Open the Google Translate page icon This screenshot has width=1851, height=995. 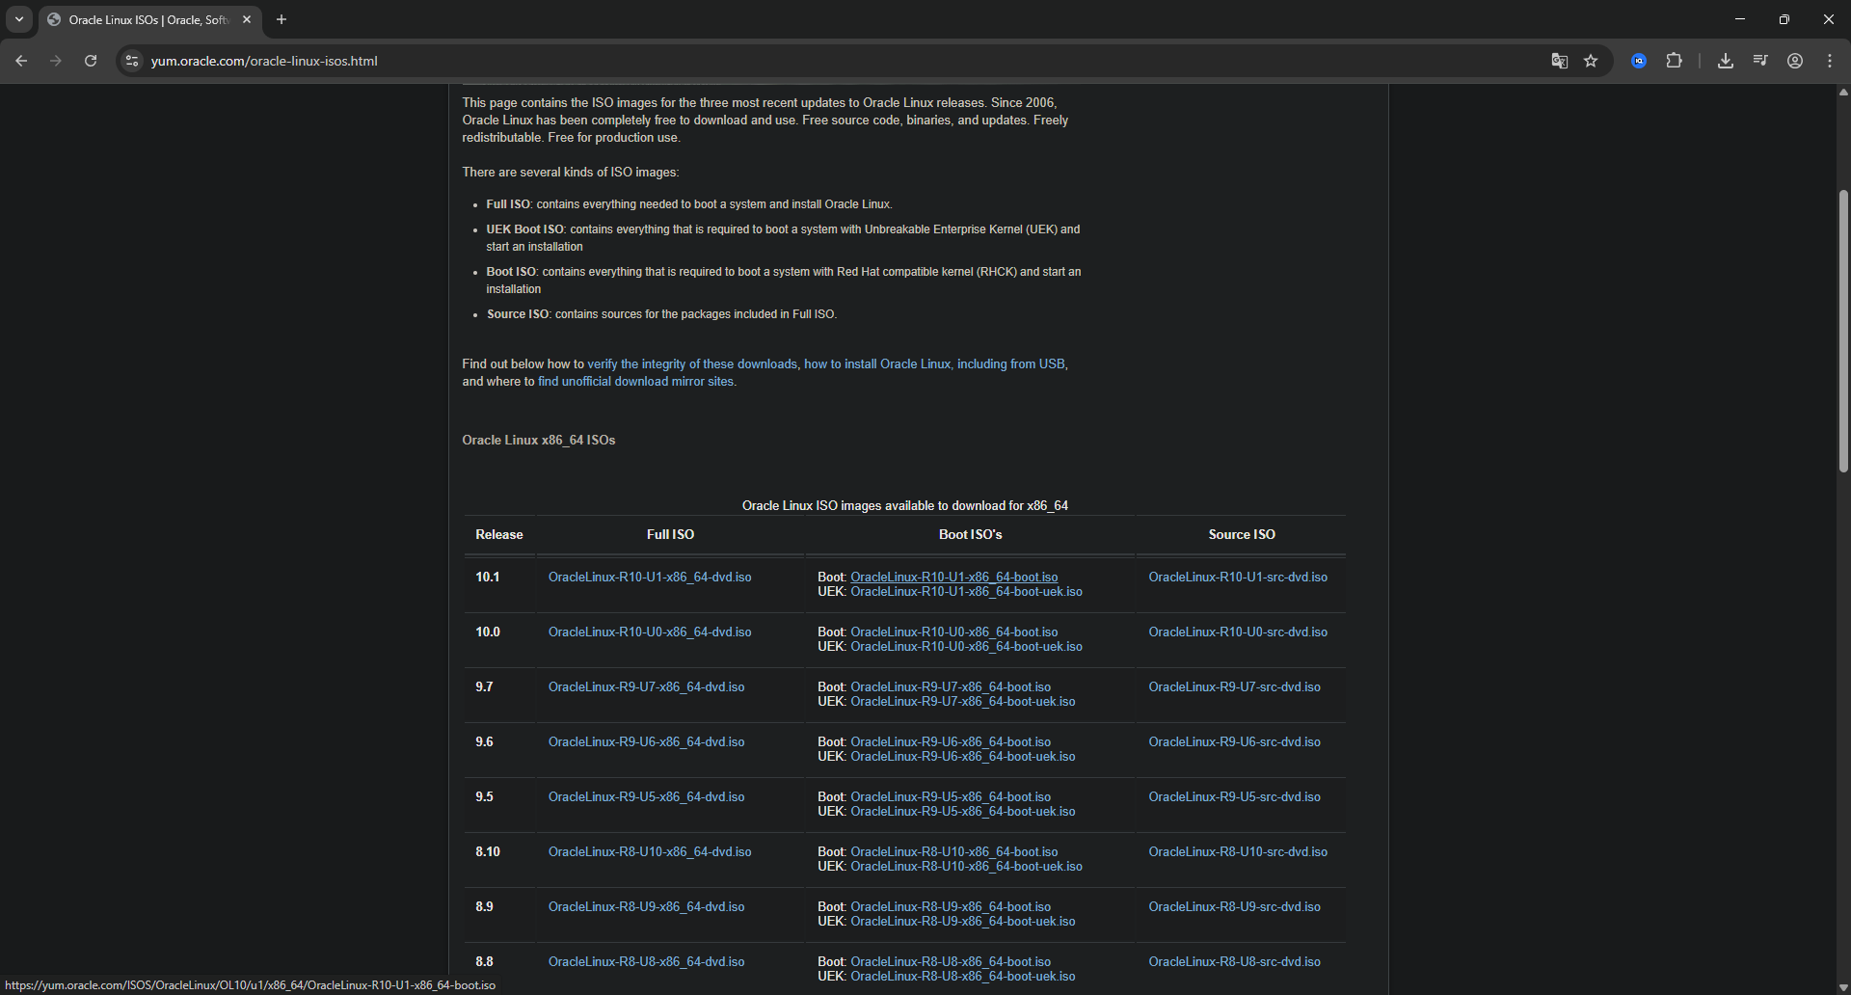[1559, 60]
